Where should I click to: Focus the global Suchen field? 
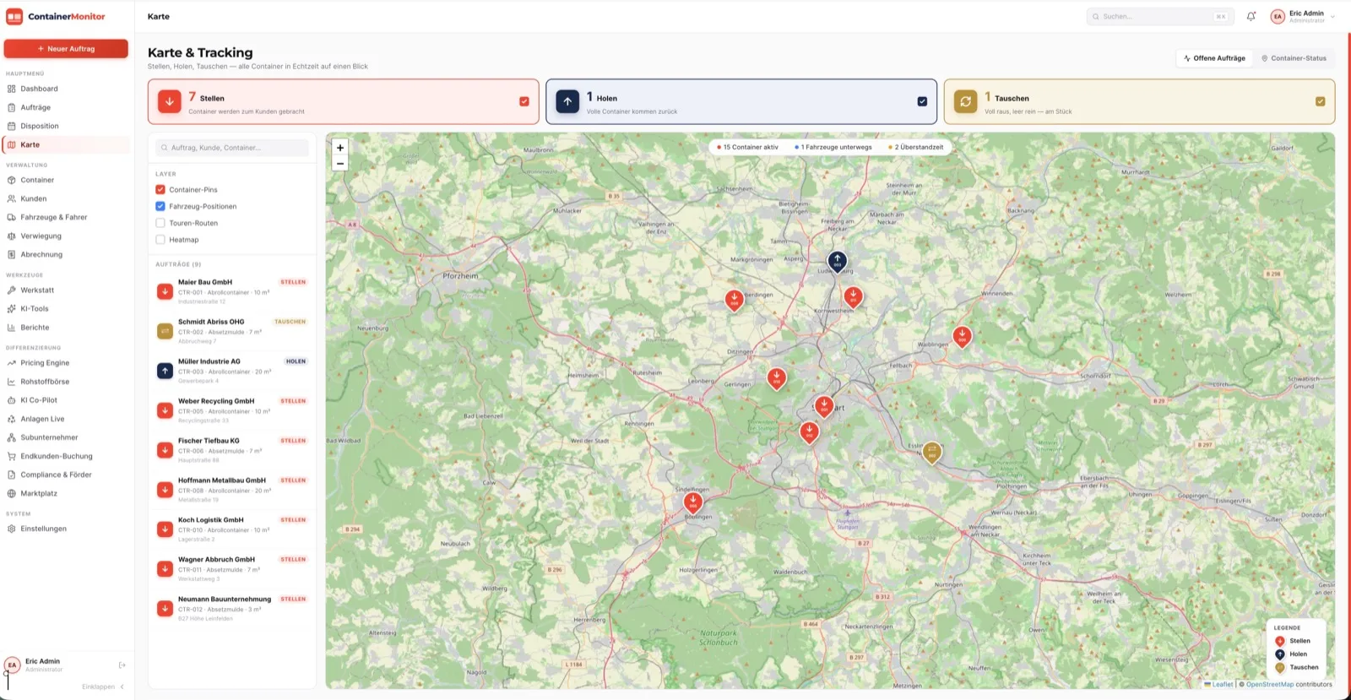(1160, 16)
